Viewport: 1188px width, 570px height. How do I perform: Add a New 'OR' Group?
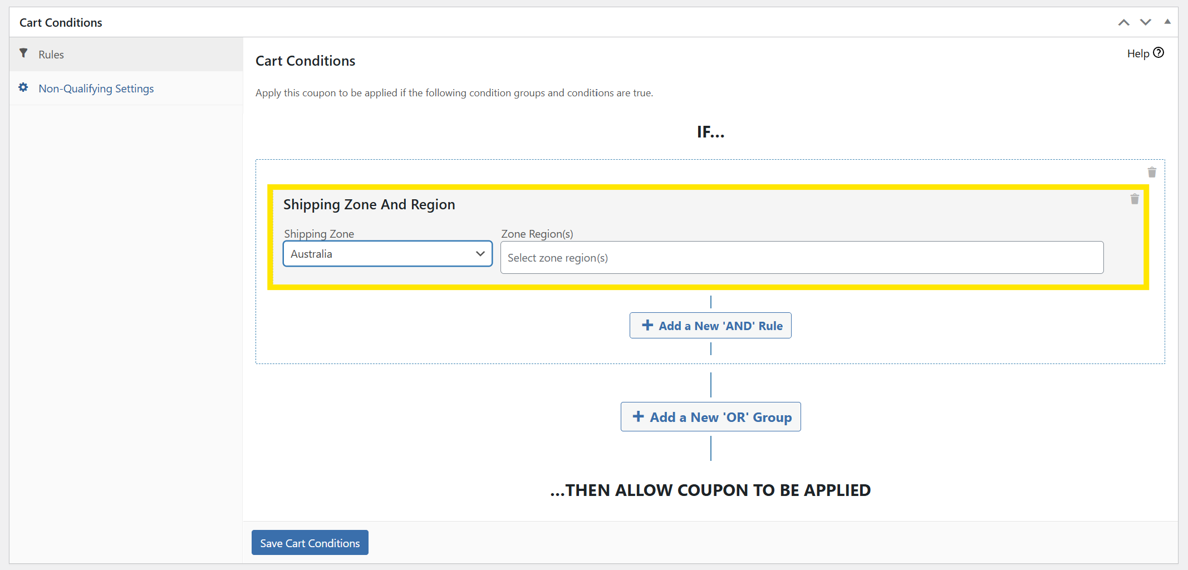pos(711,417)
